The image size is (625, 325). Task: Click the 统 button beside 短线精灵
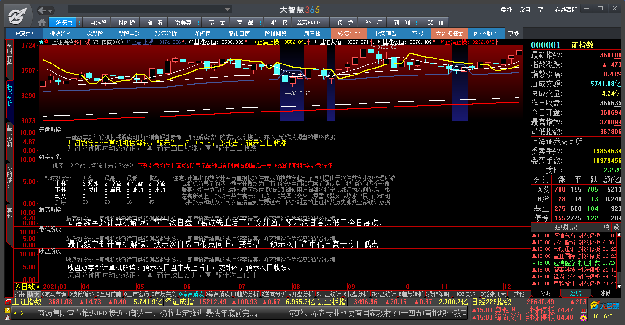[x=606, y=227]
